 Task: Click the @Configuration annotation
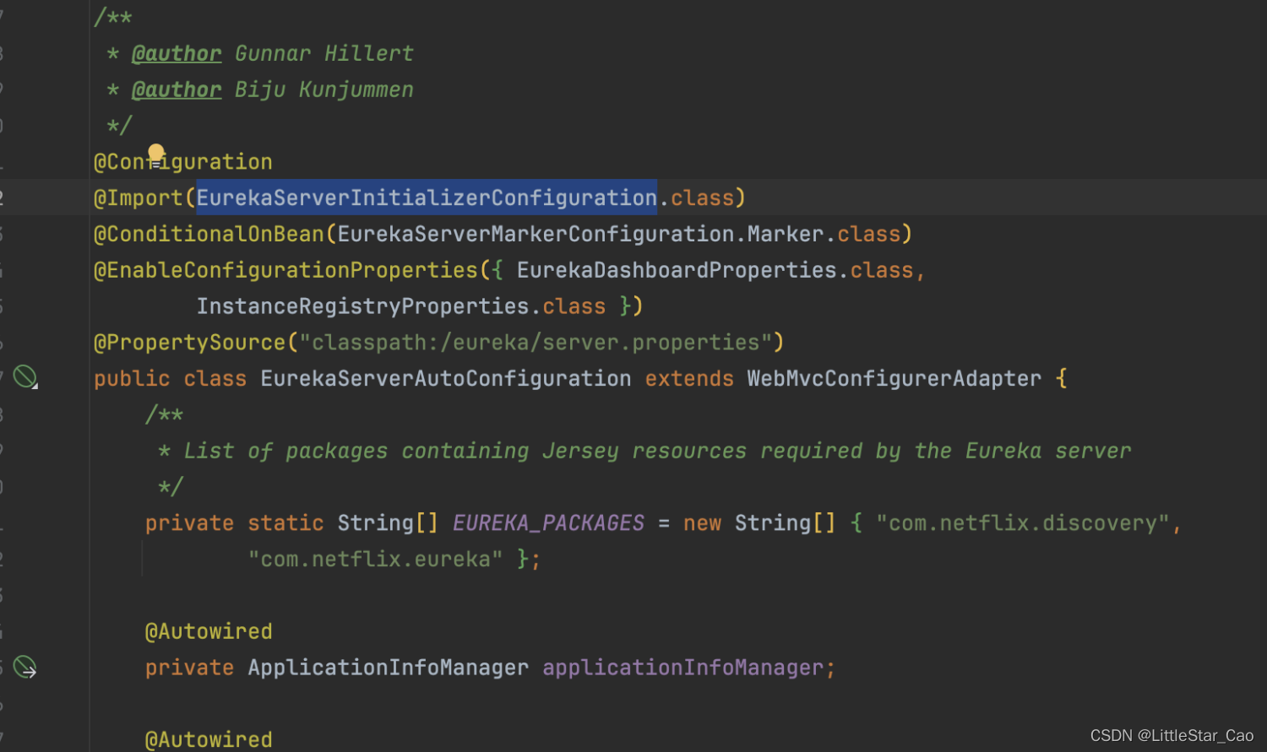pyautogui.click(x=183, y=161)
